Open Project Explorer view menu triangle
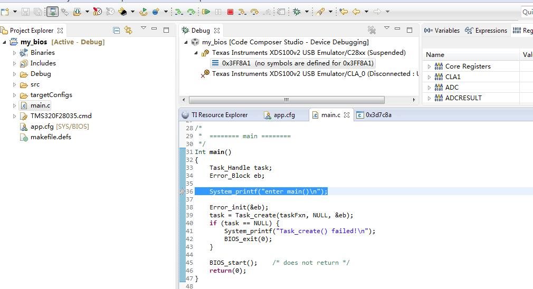The height and width of the screenshot is (289, 533). (144, 28)
